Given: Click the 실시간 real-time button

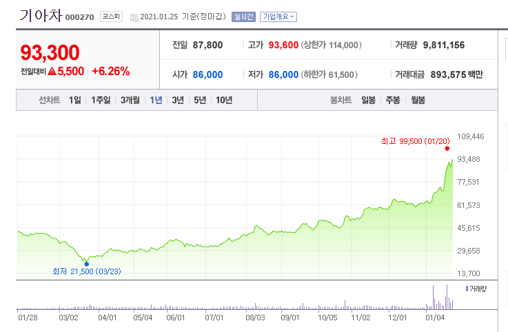Looking at the screenshot, I should coord(243,17).
